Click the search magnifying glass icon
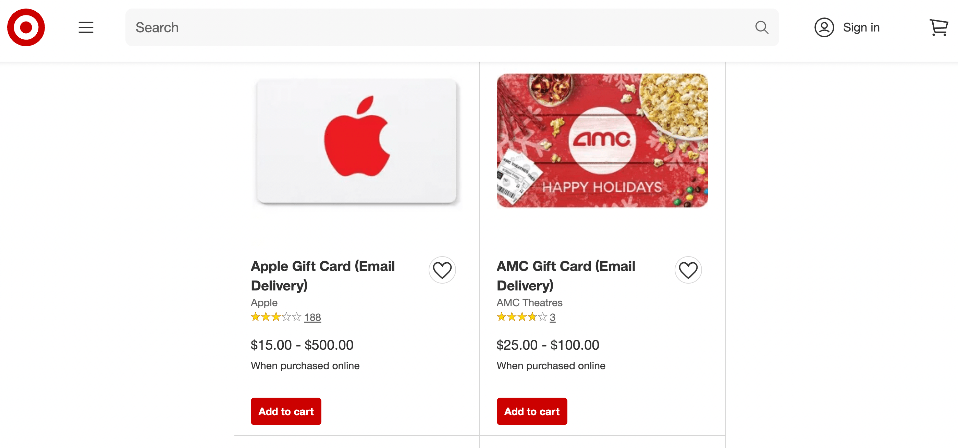Screen dimensions: 958x448 coord(762,27)
